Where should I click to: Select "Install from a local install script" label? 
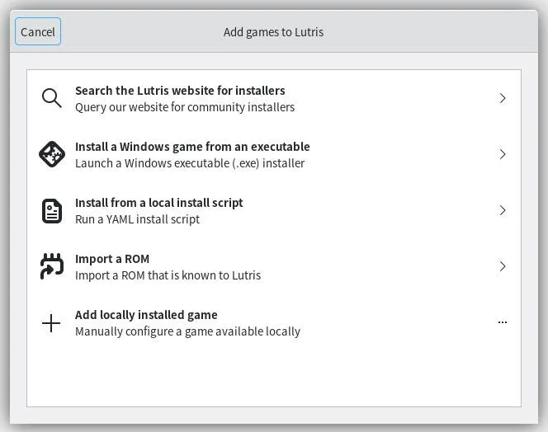[158, 203]
